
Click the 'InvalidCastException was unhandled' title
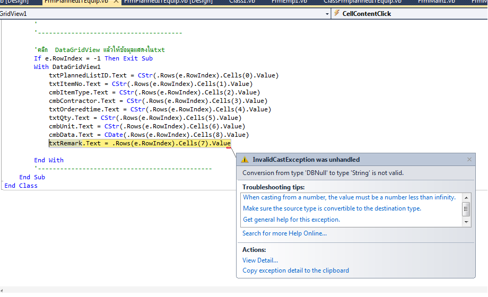click(x=306, y=160)
